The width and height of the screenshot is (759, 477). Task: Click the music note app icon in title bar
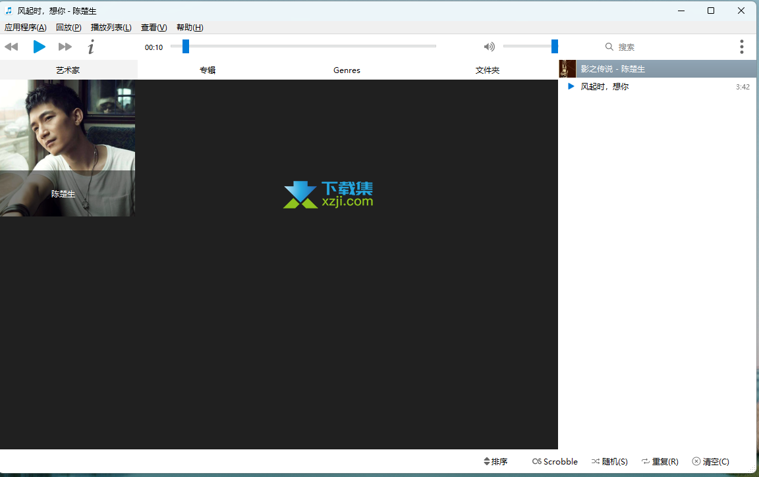click(x=8, y=10)
